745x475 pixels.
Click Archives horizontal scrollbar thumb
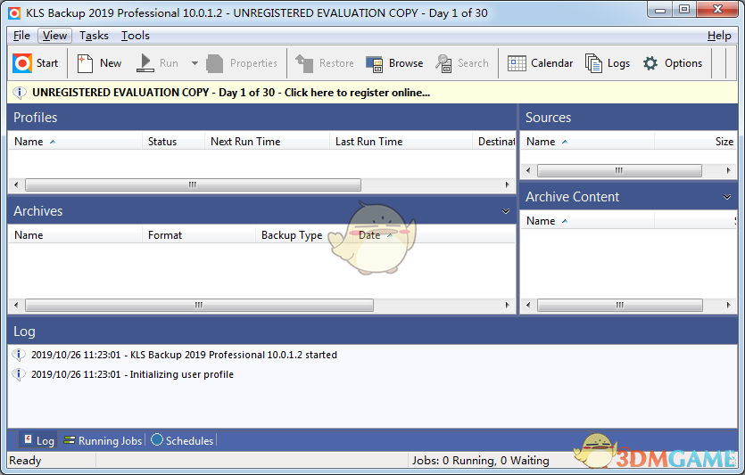199,305
